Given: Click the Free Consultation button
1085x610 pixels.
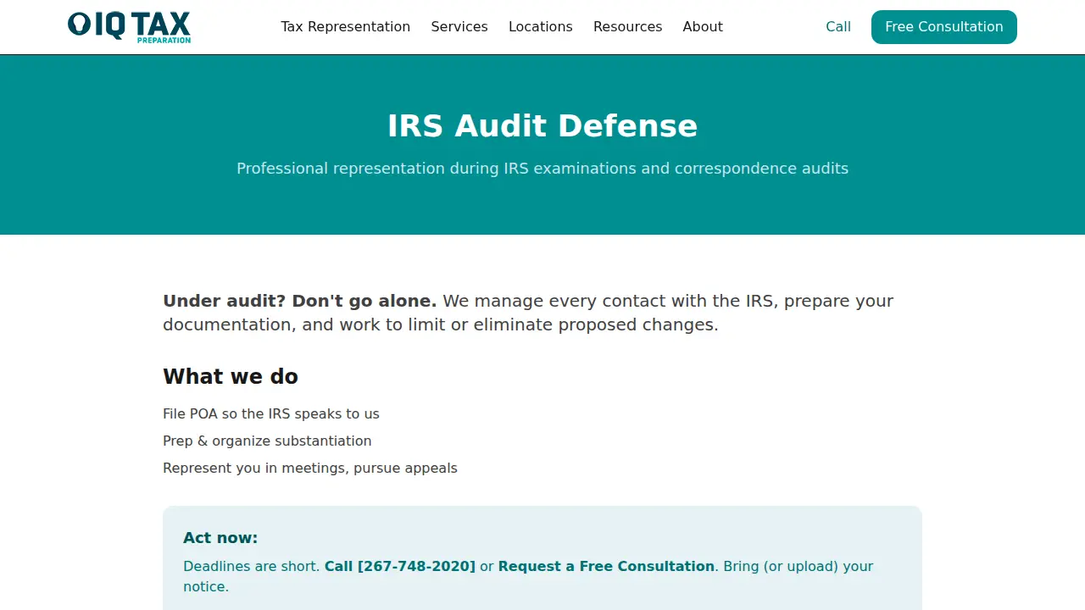Looking at the screenshot, I should [x=944, y=27].
